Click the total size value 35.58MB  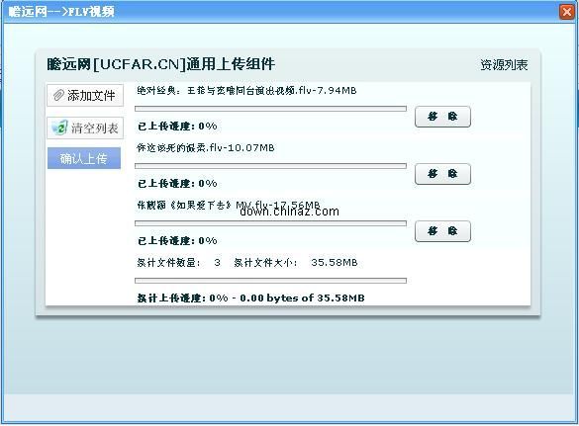coord(335,263)
